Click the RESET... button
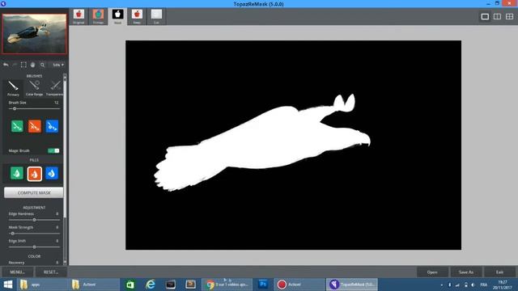 point(51,272)
